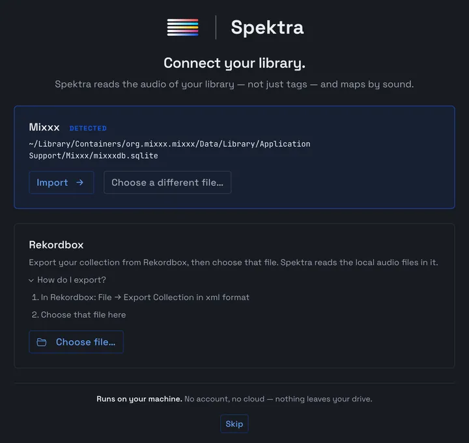Click the Mixxx heading

tap(44, 127)
